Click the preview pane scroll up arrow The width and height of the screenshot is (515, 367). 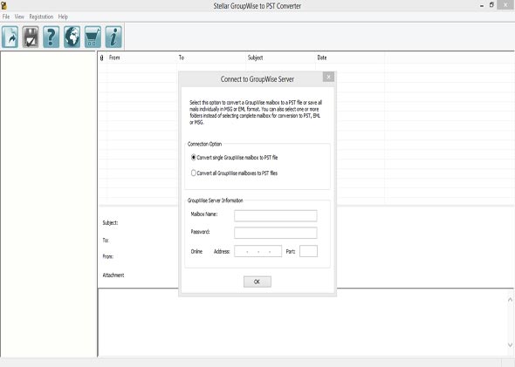coord(510,299)
